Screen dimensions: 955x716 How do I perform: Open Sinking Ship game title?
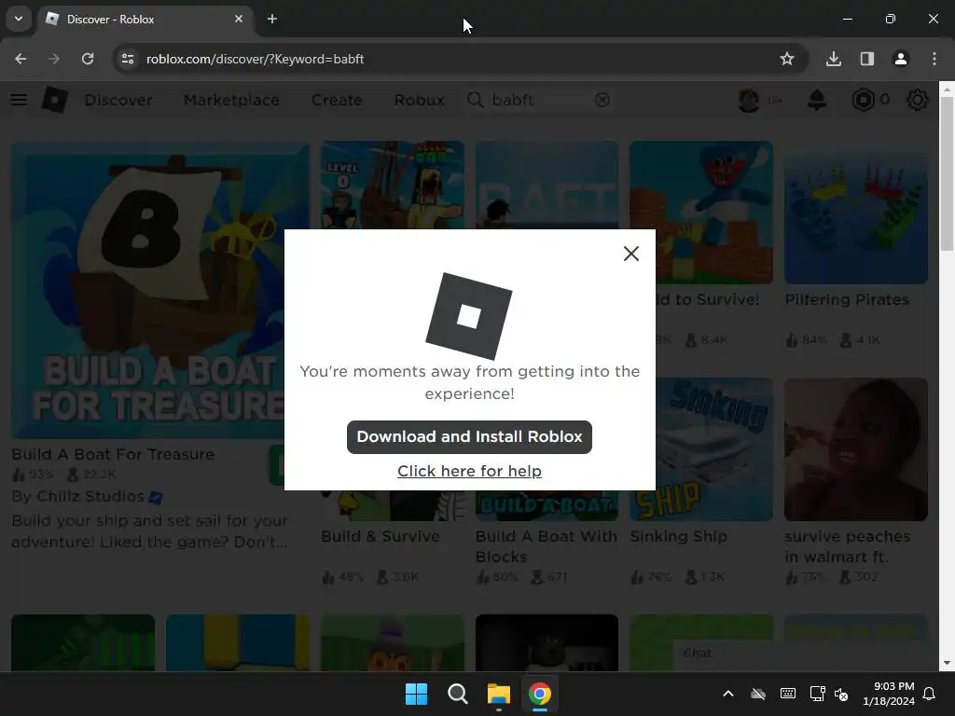[679, 536]
